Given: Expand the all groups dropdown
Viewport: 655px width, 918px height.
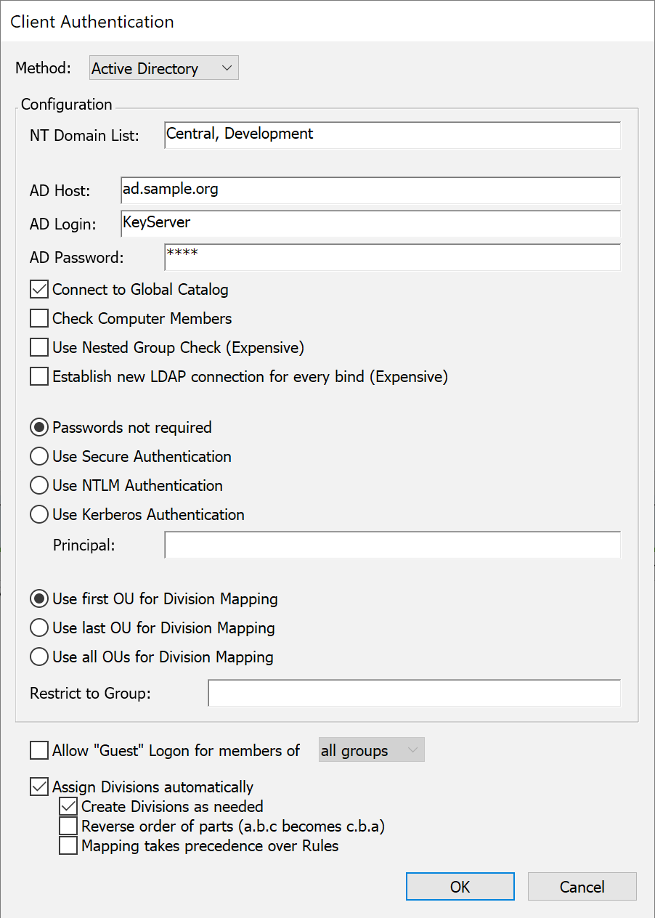Looking at the screenshot, I should point(371,750).
